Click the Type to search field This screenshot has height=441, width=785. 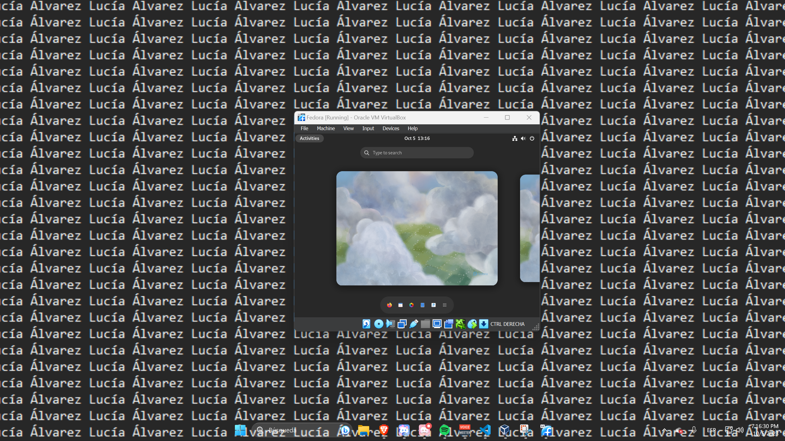click(417, 153)
